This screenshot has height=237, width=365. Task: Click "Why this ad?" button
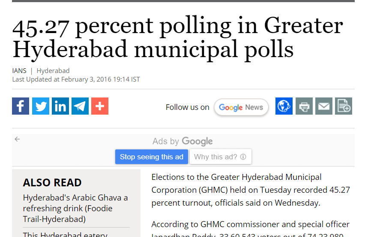[220, 157]
